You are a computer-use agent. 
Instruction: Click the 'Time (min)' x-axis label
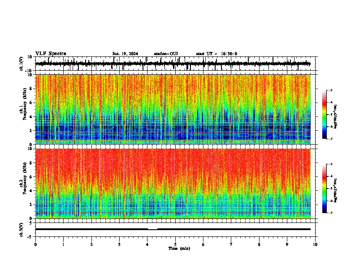click(179, 248)
